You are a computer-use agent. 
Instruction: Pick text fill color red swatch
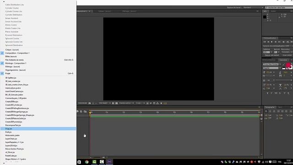pos(288,65)
